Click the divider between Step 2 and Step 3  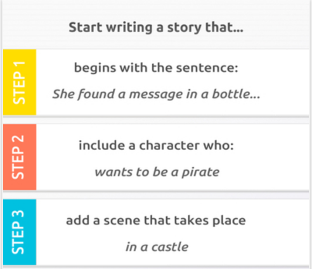coord(156,195)
